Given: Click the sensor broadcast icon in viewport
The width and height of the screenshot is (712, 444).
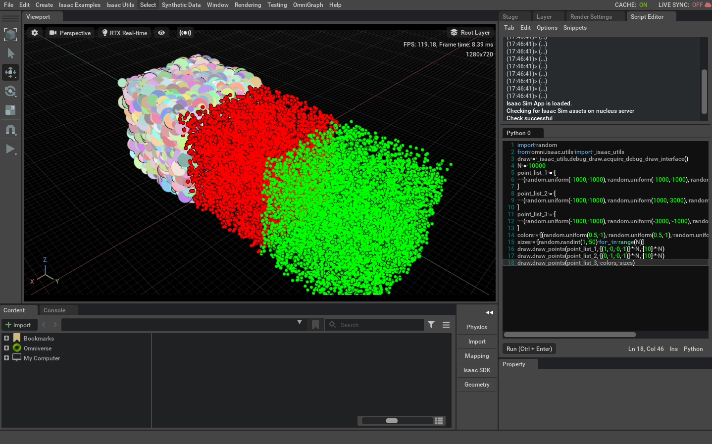Looking at the screenshot, I should pos(185,33).
